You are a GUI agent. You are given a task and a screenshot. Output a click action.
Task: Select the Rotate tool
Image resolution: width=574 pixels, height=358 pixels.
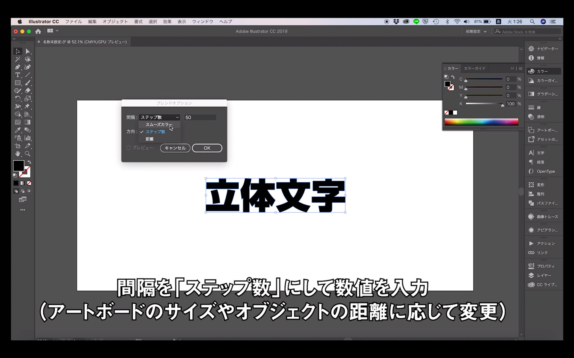[x=18, y=98]
